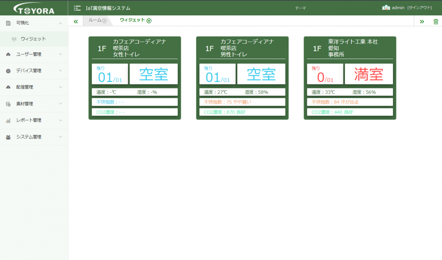442x260 pixels.
Task: Close the ルーム tab
Action: click(x=105, y=21)
